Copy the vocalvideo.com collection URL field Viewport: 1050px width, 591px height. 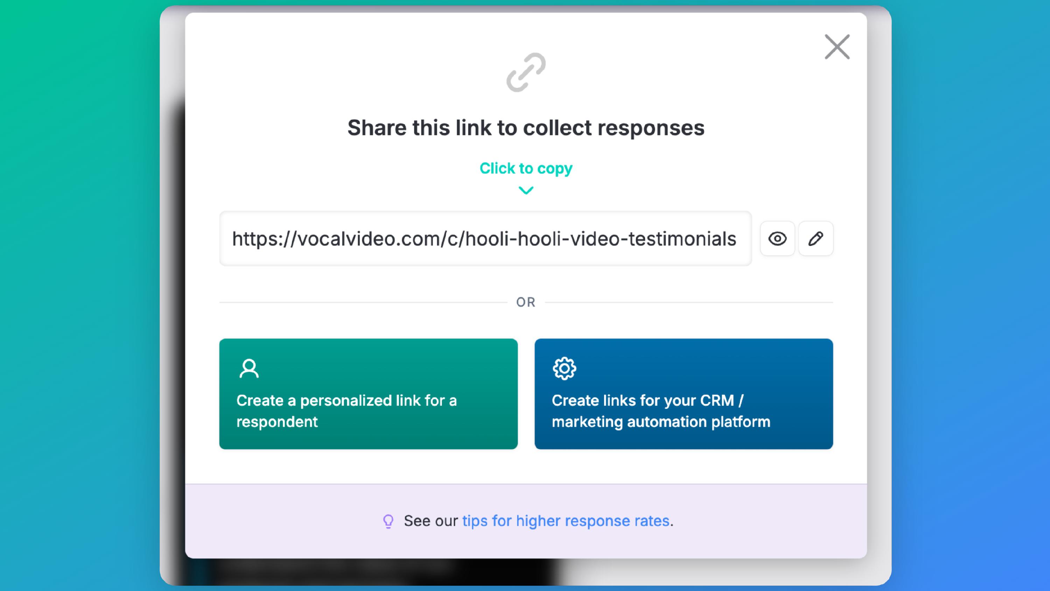[x=485, y=238]
